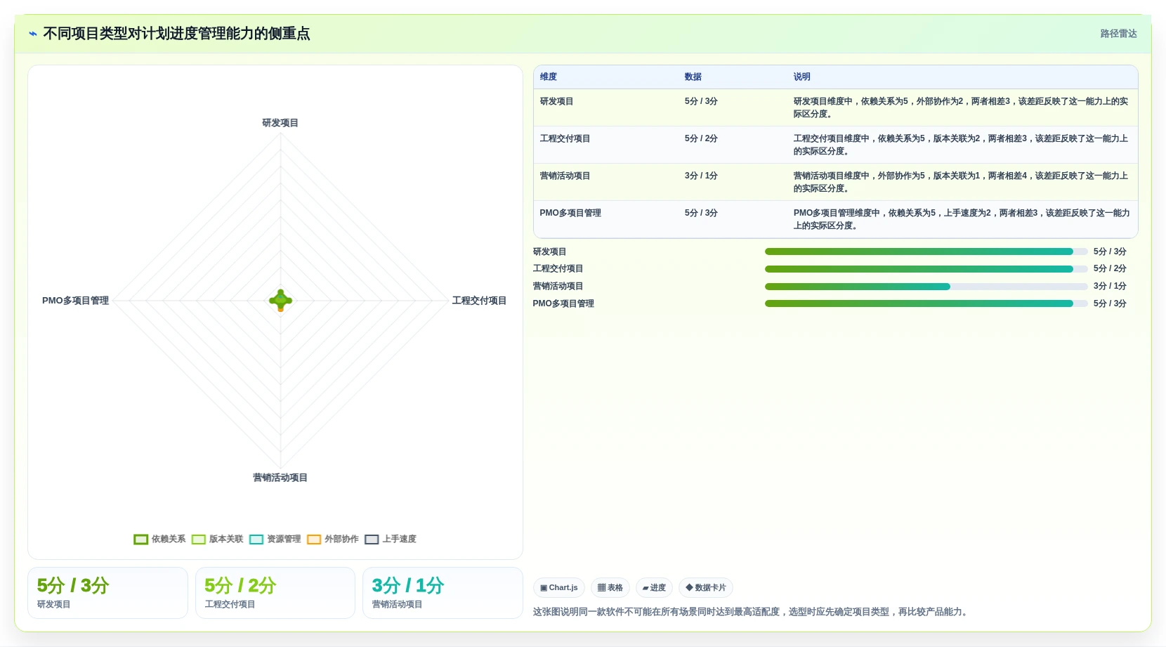Toggle the 版本关联 legend swatch
Screen dimensions: 1166x647
coord(199,540)
